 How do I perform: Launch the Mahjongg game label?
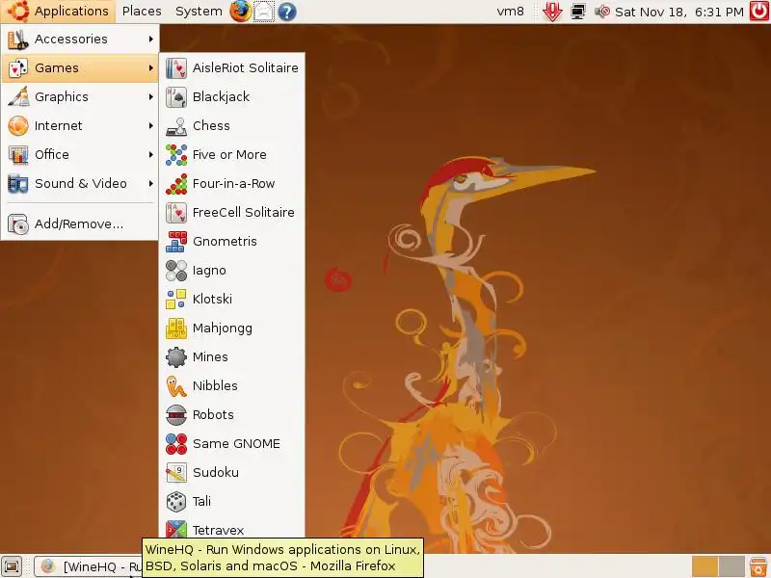(x=223, y=328)
